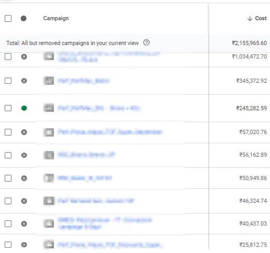Click campaign type icon in ₹40,437.03 row
The height and width of the screenshot is (253, 270).
[x=49, y=224]
